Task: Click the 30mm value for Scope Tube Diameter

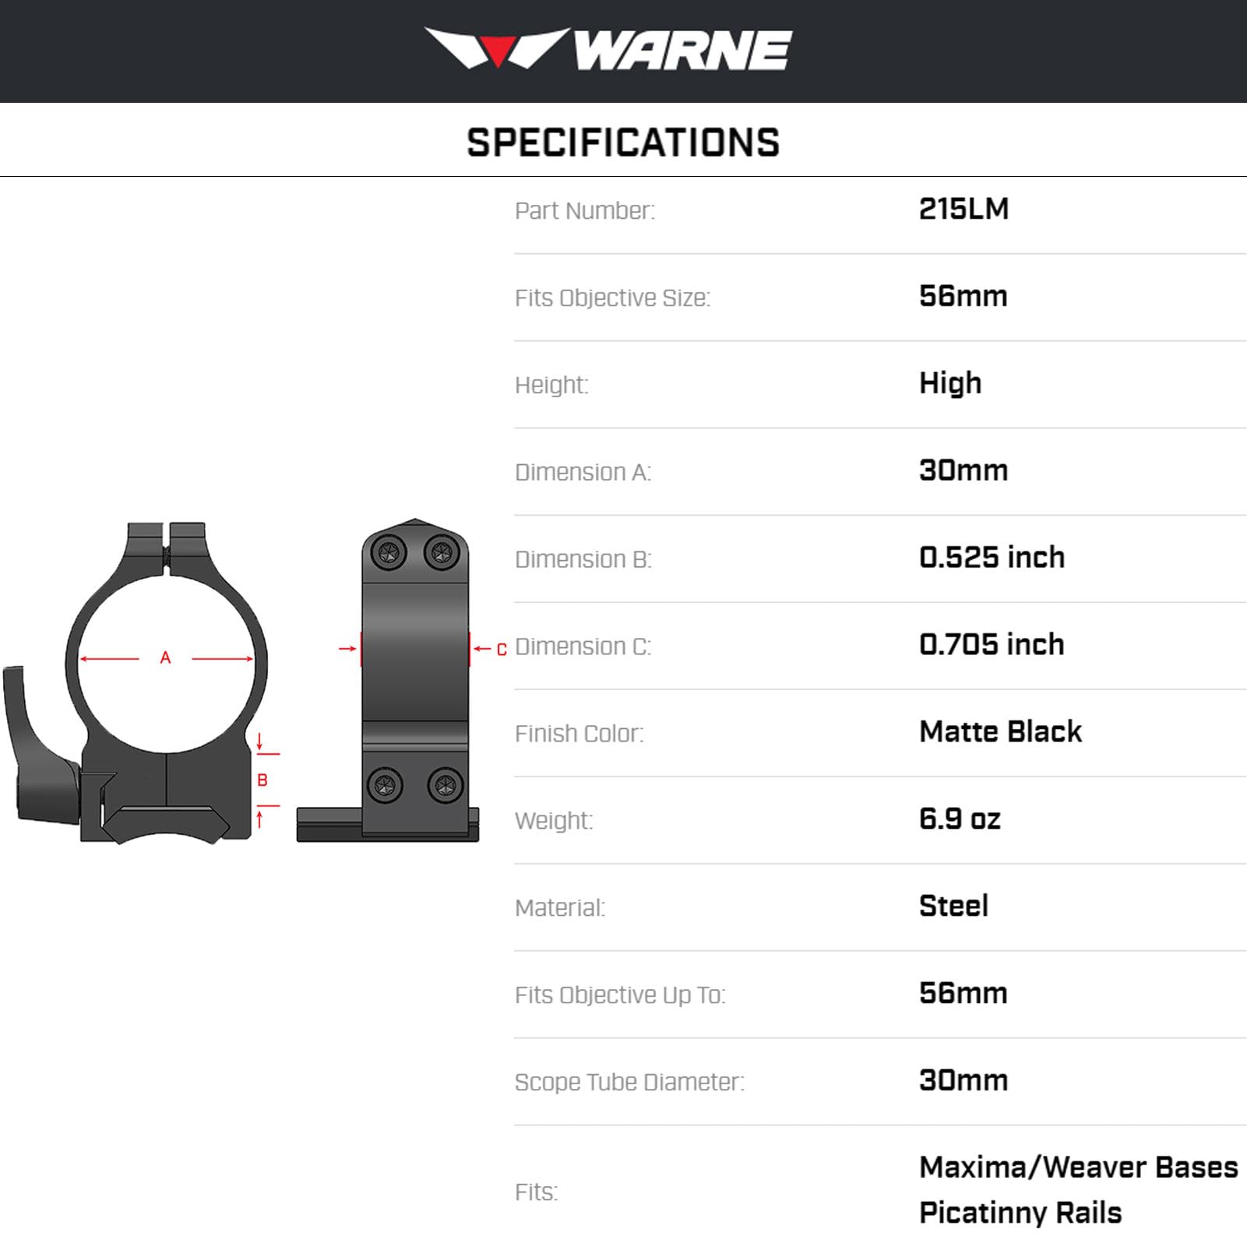Action: (963, 1081)
